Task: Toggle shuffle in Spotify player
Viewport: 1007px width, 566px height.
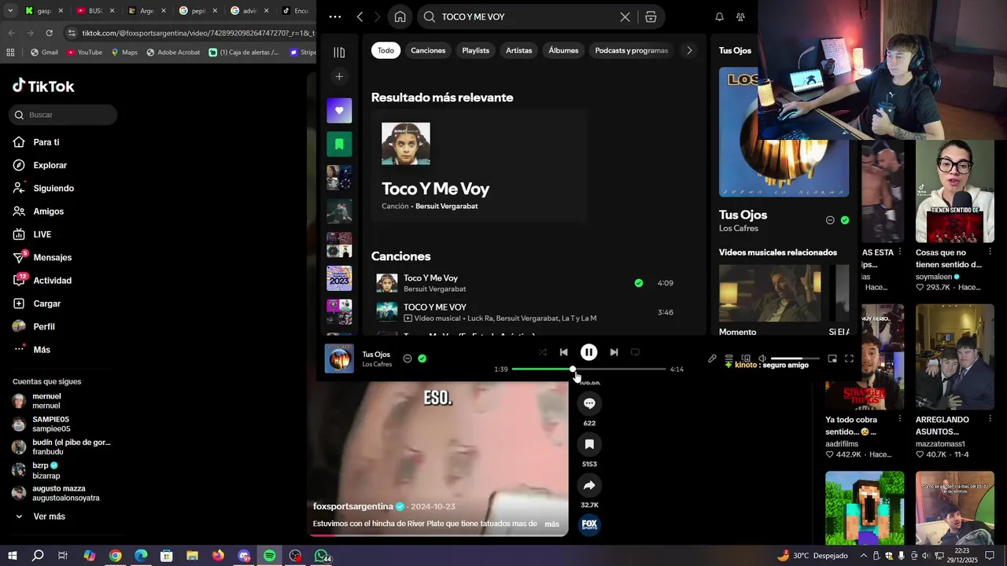Action: (542, 352)
